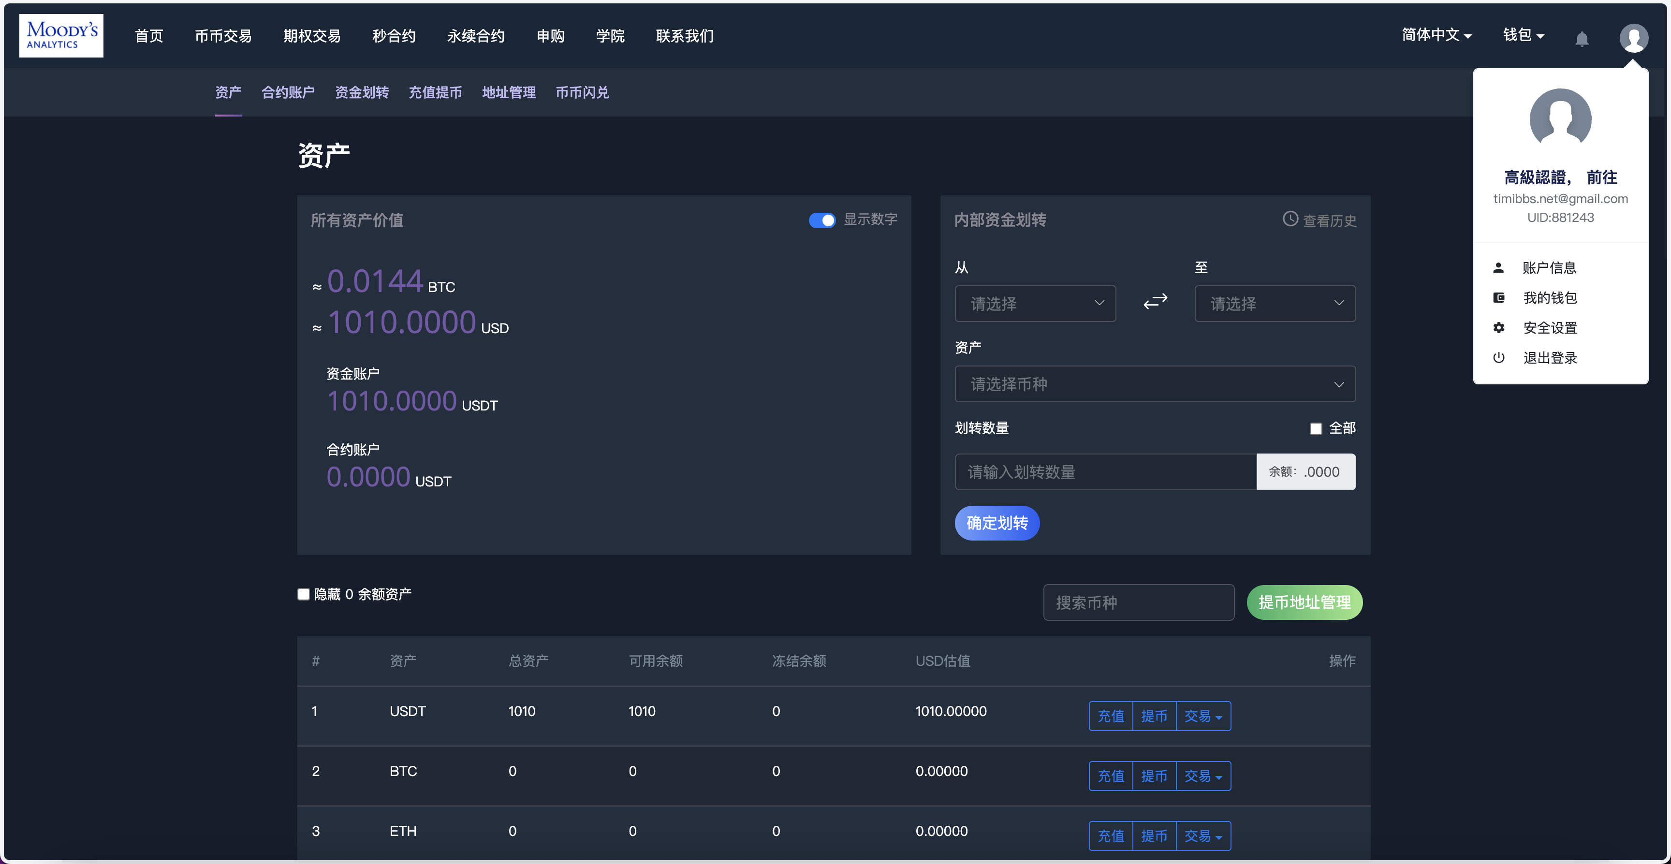Switch to the 合约账户 tab

coord(288,93)
